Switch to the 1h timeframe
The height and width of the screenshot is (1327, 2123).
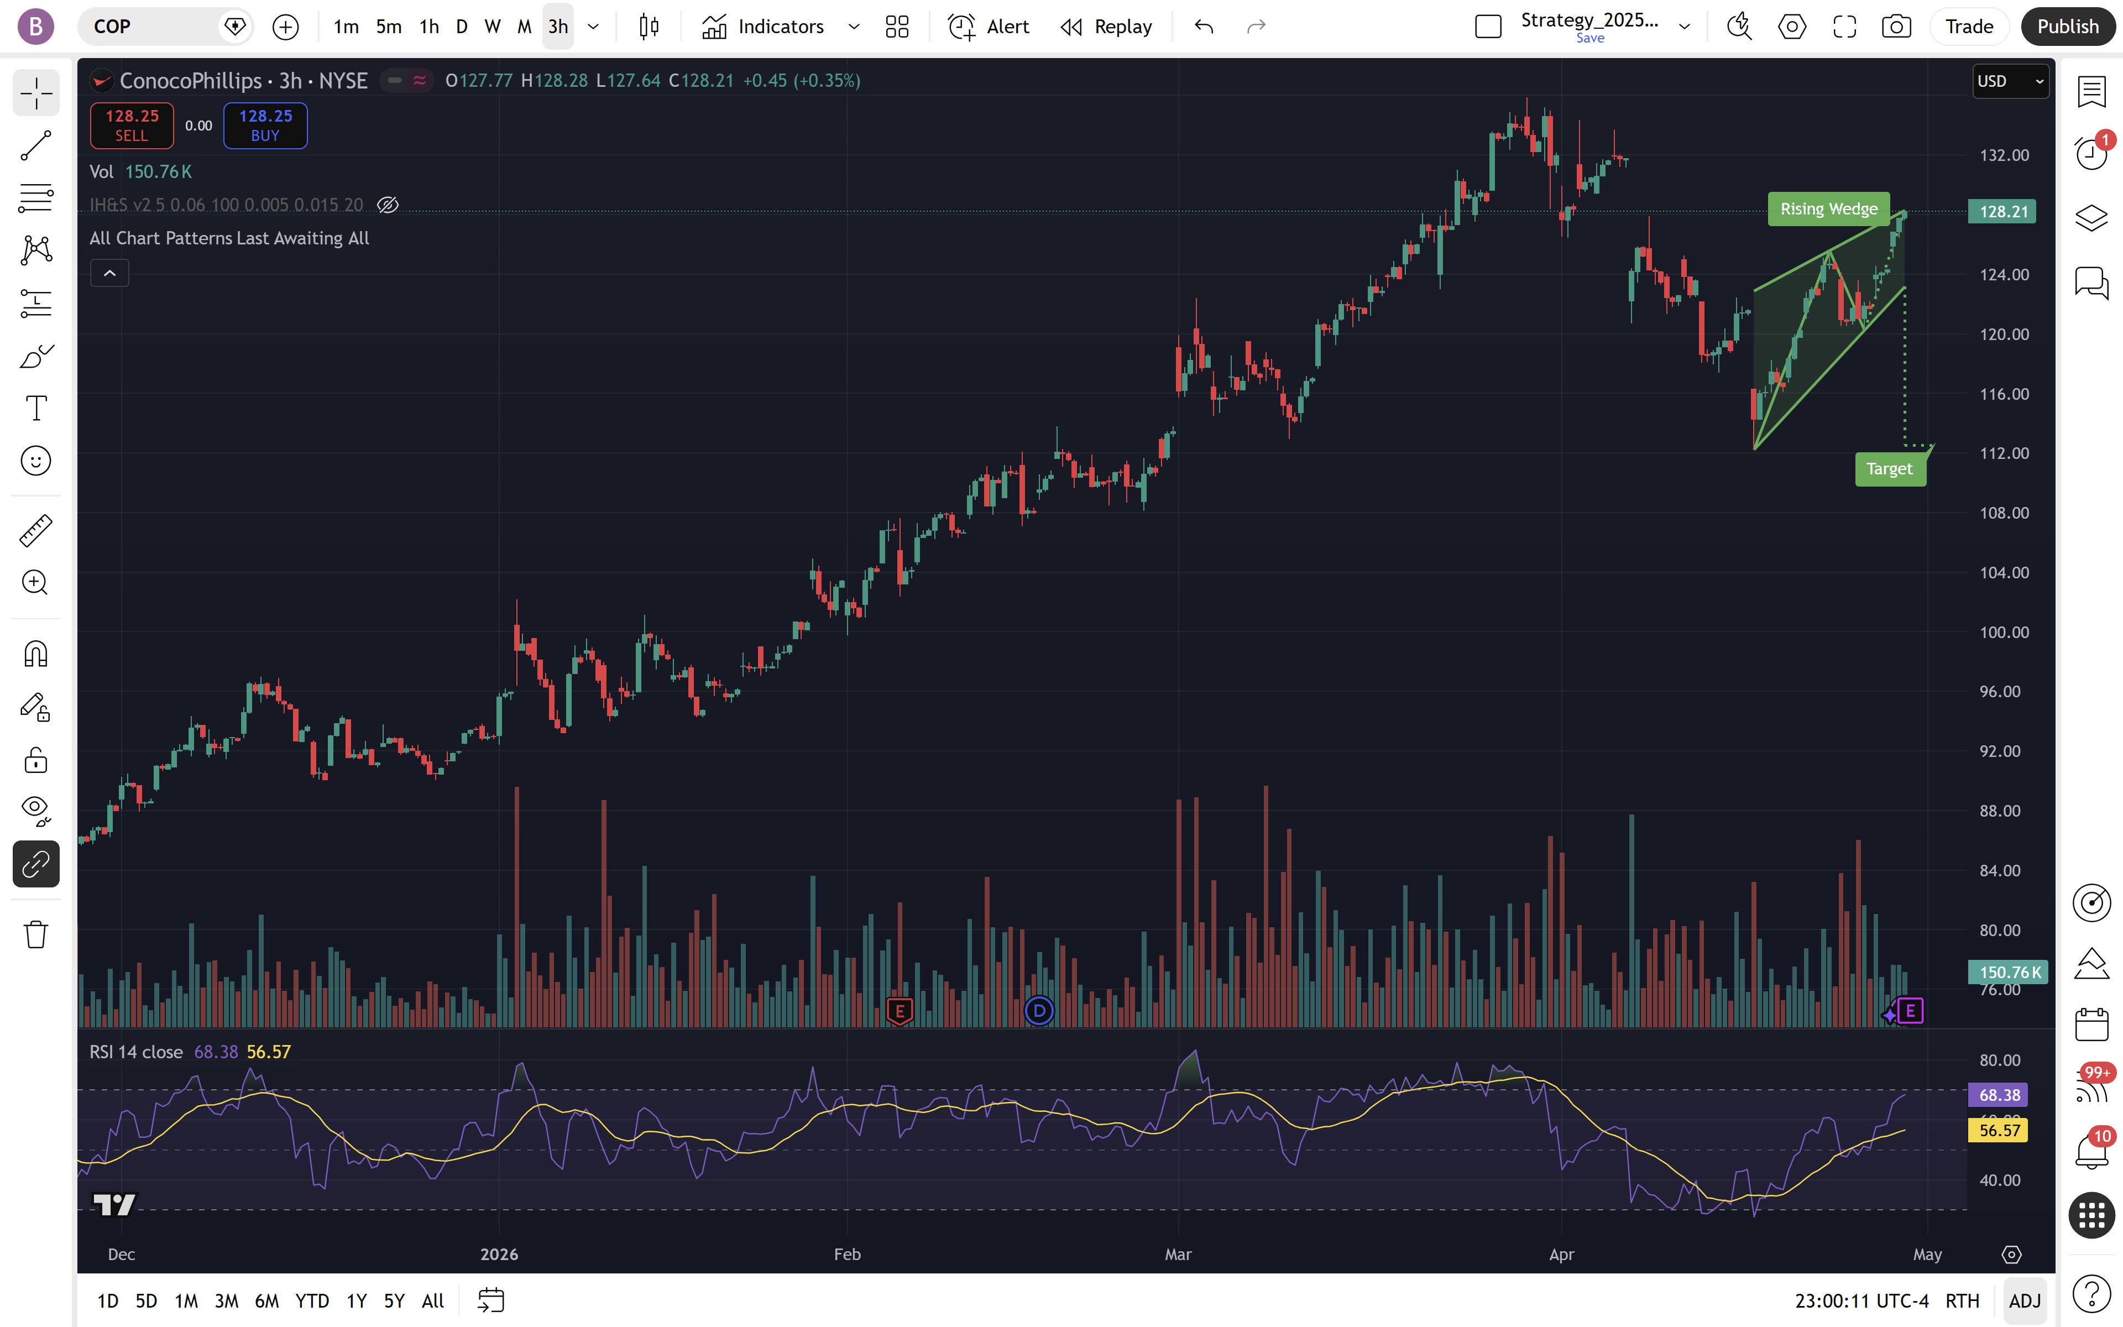429,27
